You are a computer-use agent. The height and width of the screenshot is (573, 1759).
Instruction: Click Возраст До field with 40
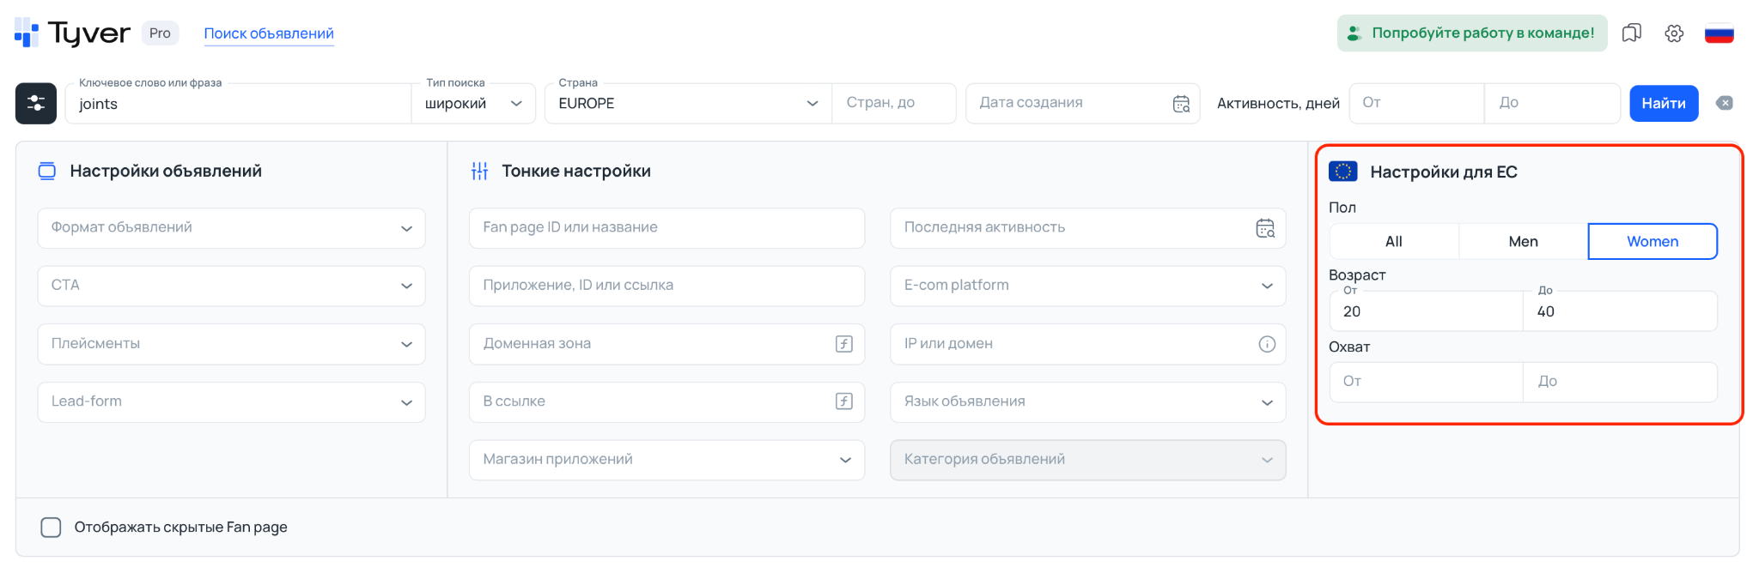(1621, 311)
